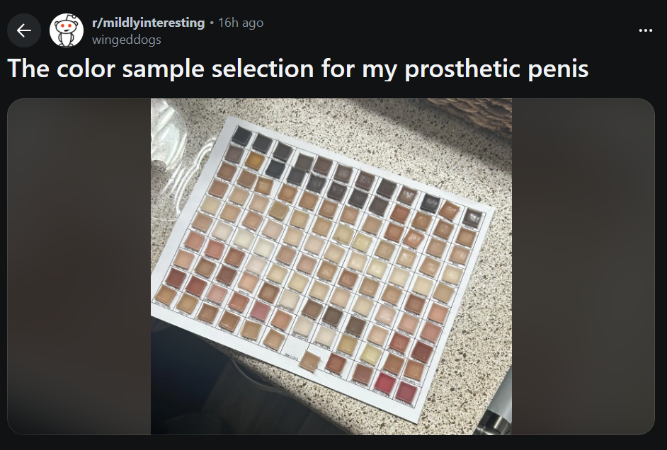The height and width of the screenshot is (450, 667).
Task: Open the color sample sheet photo
Action: [x=331, y=266]
